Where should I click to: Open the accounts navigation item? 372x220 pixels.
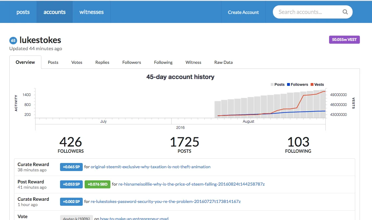[54, 12]
